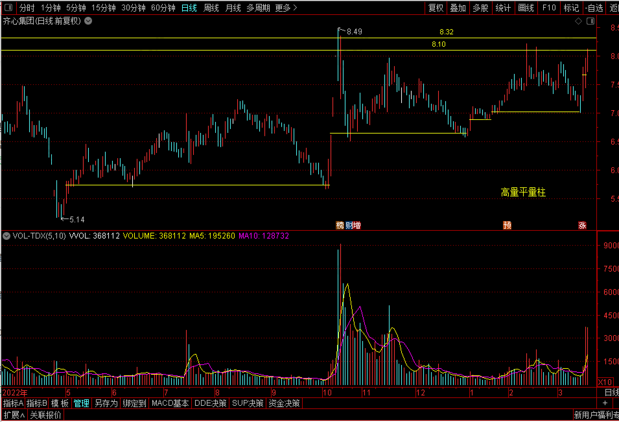Switch to 15分钟 timeframe
Image resolution: width=619 pixels, height=422 pixels.
coord(104,8)
